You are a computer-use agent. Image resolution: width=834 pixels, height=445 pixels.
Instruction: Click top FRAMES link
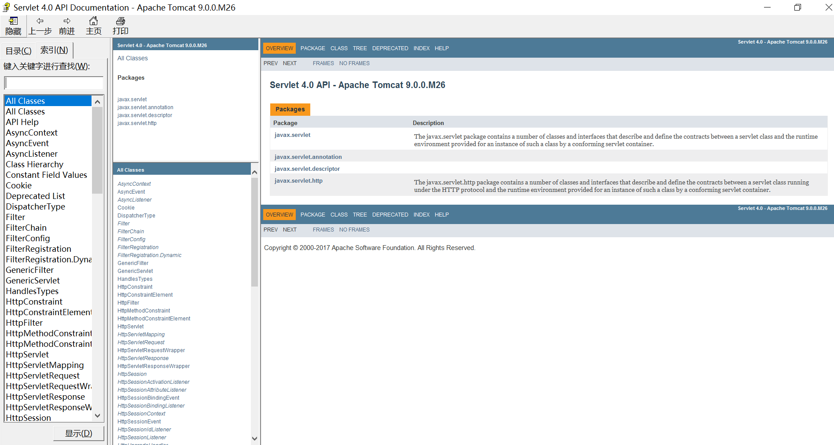(323, 63)
